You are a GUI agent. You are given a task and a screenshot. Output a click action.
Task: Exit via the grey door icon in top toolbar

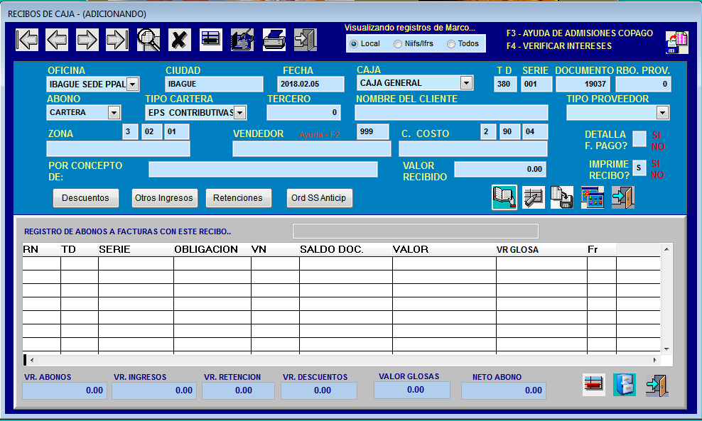coord(306,40)
